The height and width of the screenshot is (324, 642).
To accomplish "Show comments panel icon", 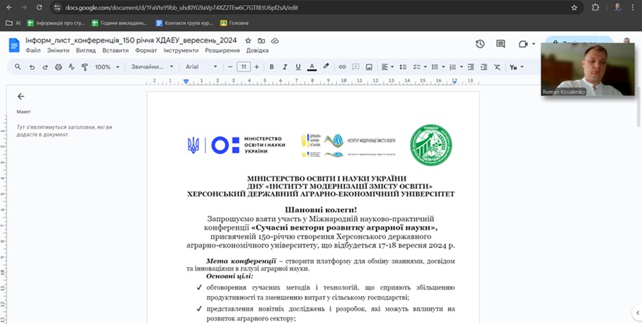I will coord(501,44).
